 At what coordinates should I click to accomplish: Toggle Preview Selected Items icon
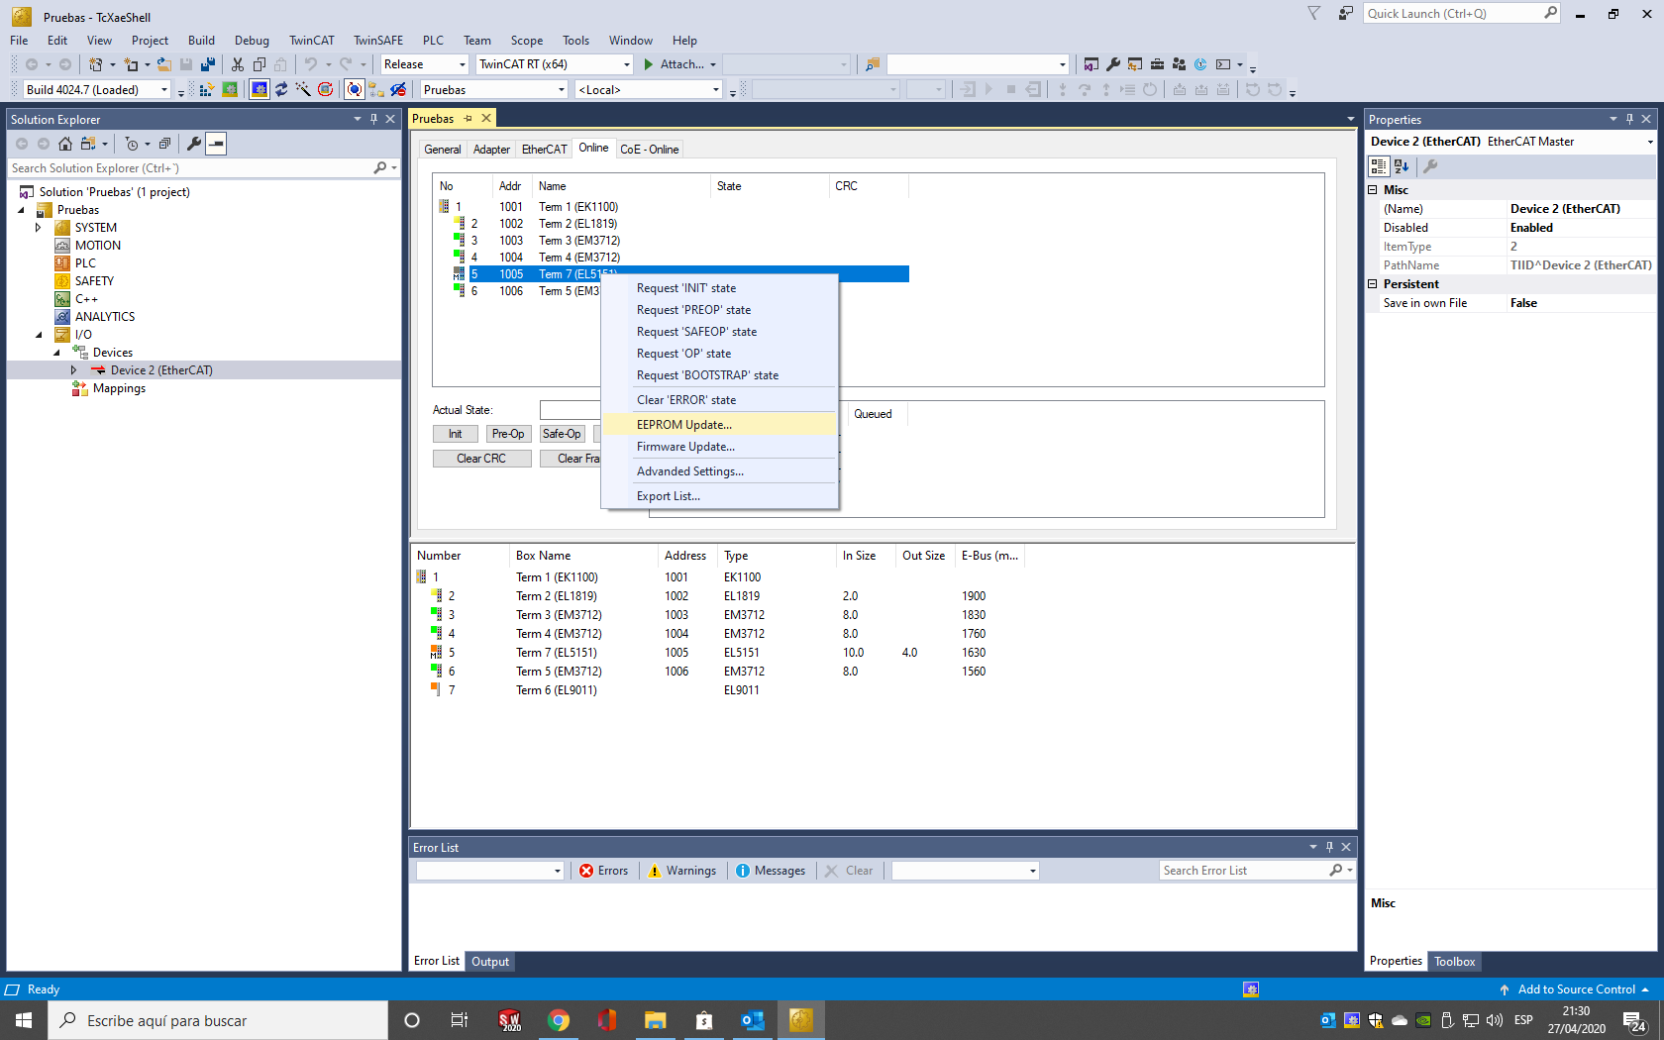coord(216,144)
